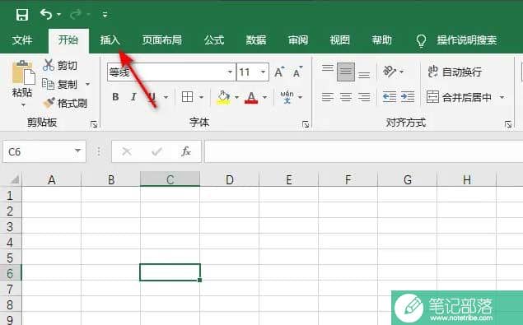Click the align left icon
The width and height of the screenshot is (523, 325).
328,97
